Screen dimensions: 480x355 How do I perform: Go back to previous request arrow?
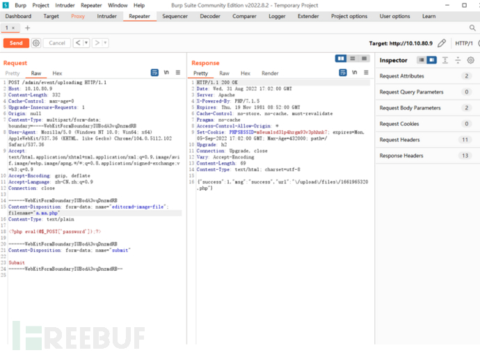coord(78,43)
